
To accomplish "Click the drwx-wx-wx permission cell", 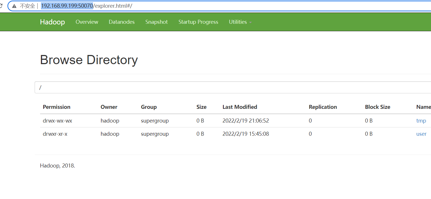I will [x=58, y=121].
